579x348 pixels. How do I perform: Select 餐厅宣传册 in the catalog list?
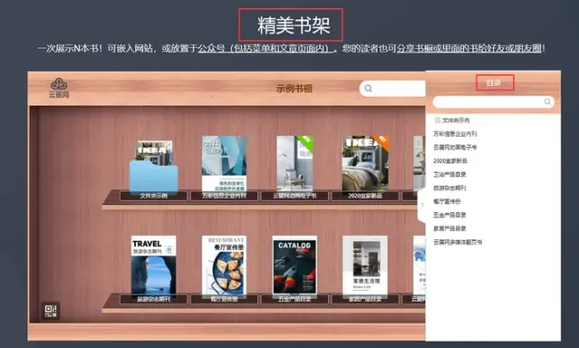tap(447, 202)
